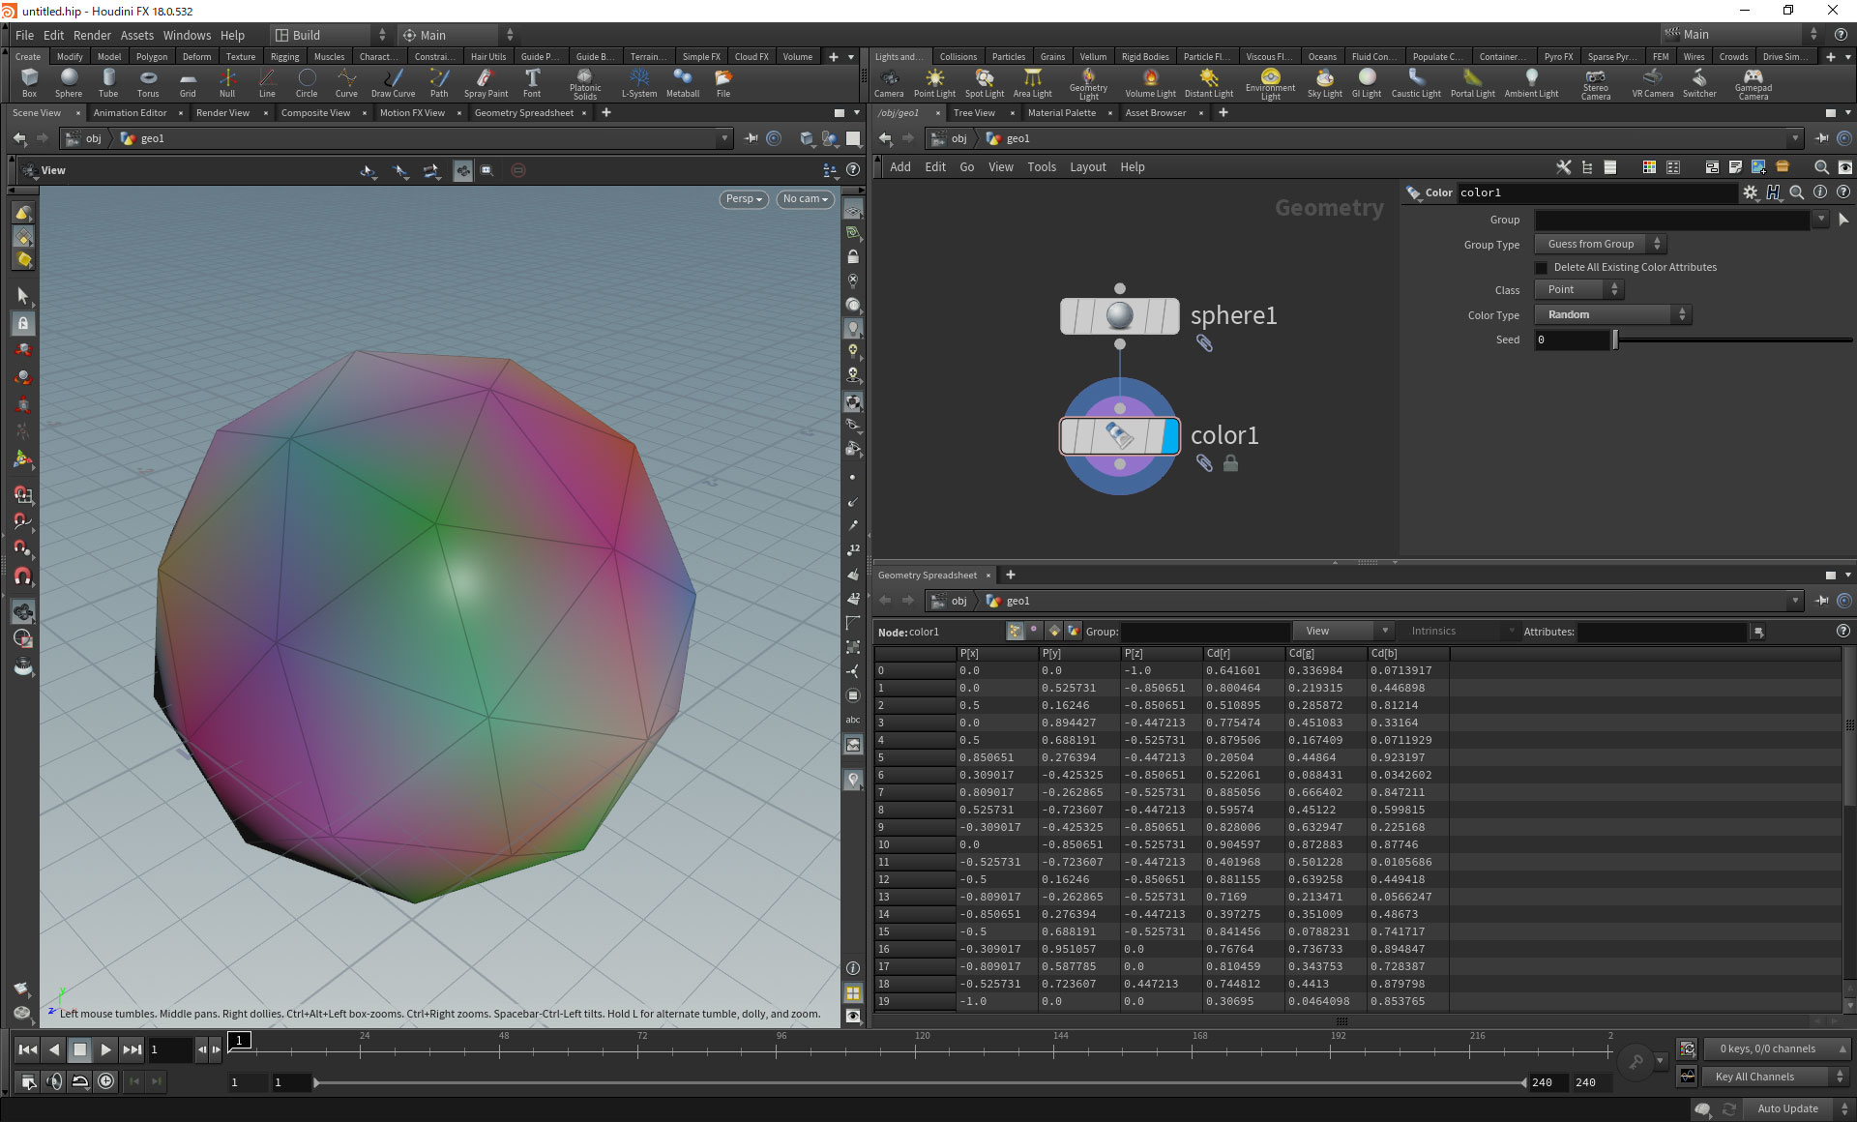Select the Metaball tool
Viewport: 1857px width, 1122px height.
(x=683, y=82)
